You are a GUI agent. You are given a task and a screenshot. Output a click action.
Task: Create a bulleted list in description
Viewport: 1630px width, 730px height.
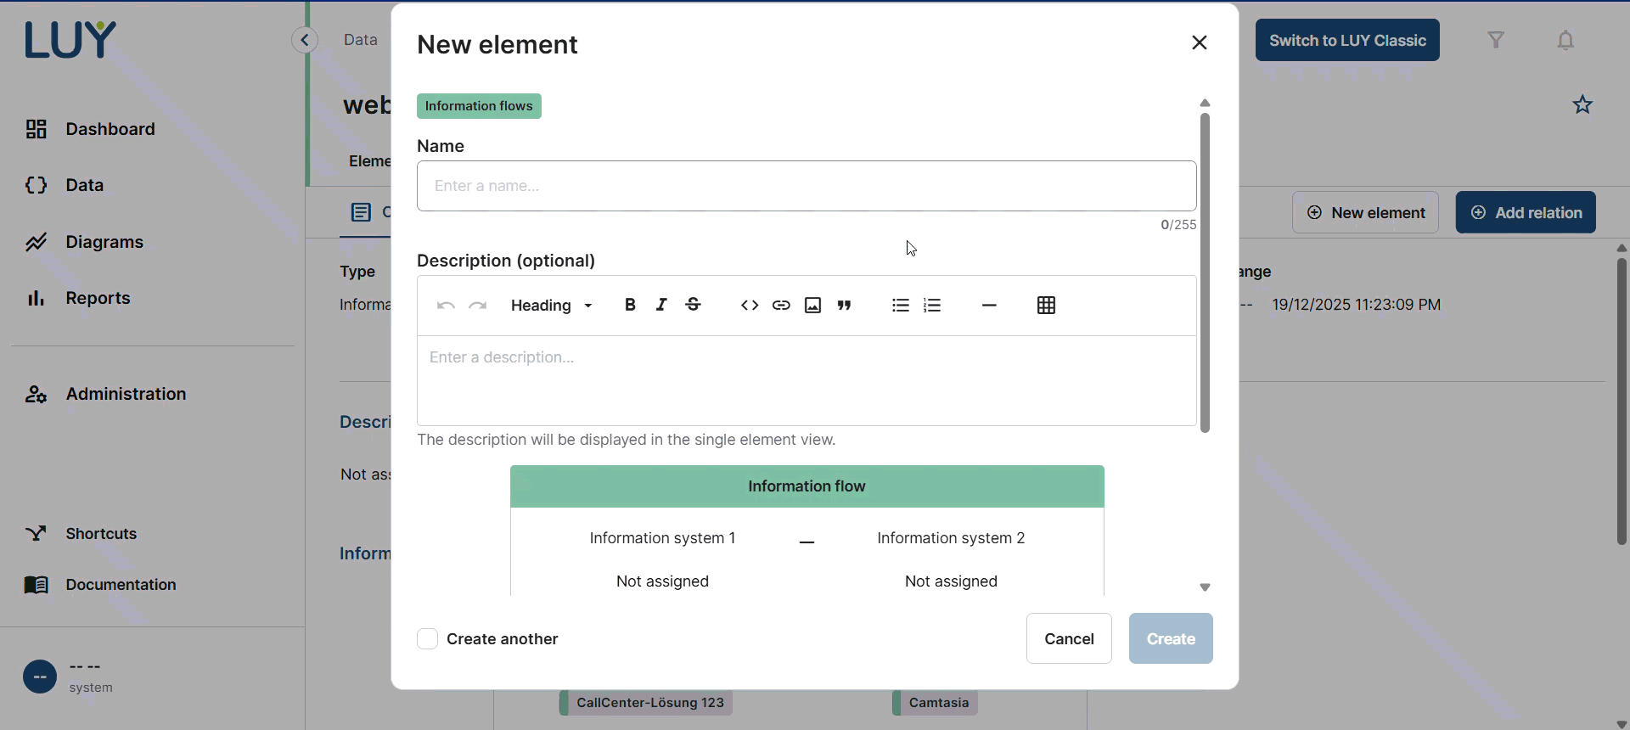click(x=901, y=306)
